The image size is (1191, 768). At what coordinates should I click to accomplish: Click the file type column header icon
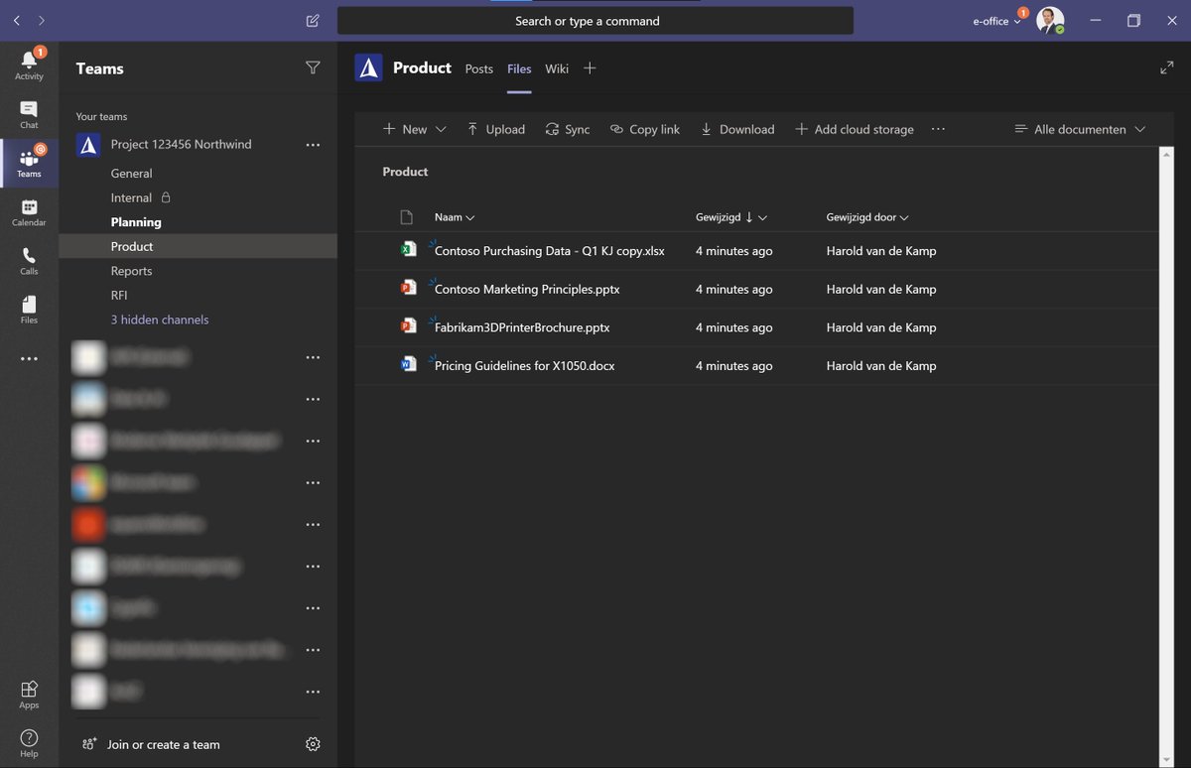406,216
